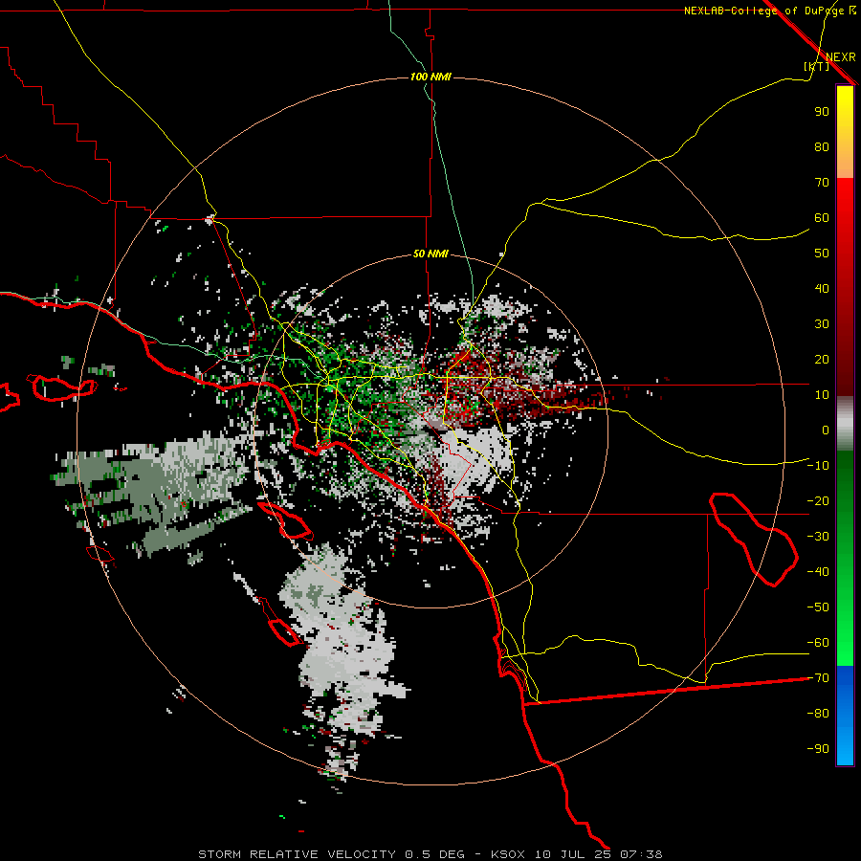Click the -40 scale value
Image resolution: width=861 pixels, height=861 pixels.
click(818, 572)
